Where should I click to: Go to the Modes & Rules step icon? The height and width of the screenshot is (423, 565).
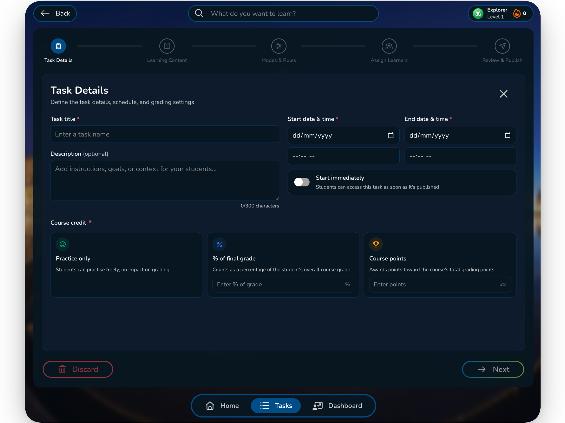279,46
